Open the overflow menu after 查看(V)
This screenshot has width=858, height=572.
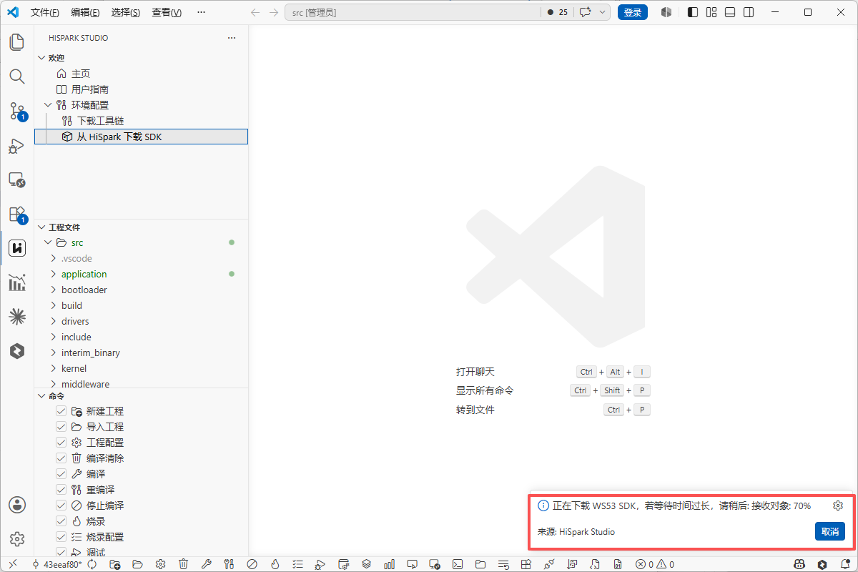[201, 12]
